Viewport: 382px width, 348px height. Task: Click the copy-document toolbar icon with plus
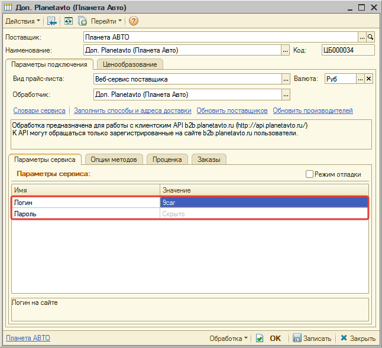pos(82,21)
